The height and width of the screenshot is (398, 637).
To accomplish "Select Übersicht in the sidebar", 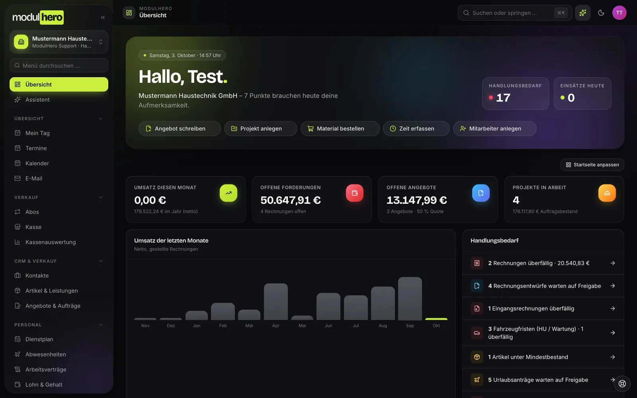I will 59,84.
